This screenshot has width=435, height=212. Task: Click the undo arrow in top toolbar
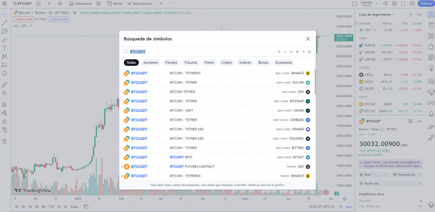[x=161, y=3]
